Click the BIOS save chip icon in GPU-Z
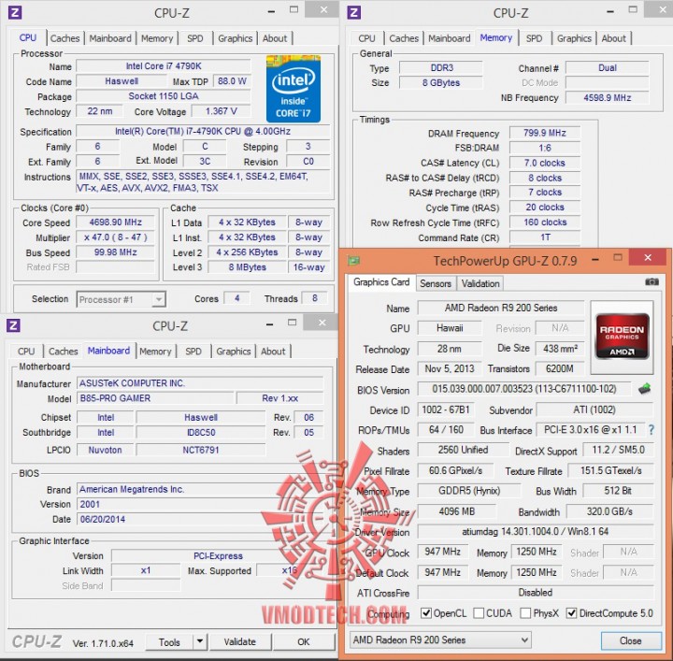The image size is (673, 661). 645,389
